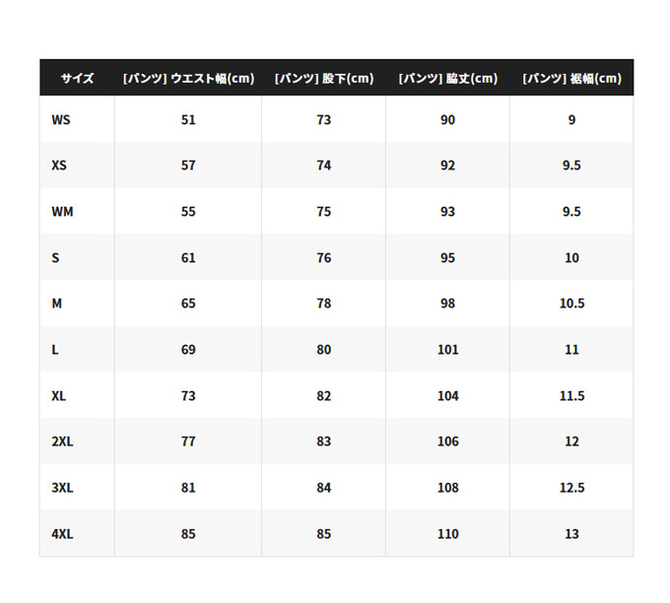Image resolution: width=670 pixels, height=603 pixels.
Task: Click side length value 110 in 4XL row
Action: point(447,534)
